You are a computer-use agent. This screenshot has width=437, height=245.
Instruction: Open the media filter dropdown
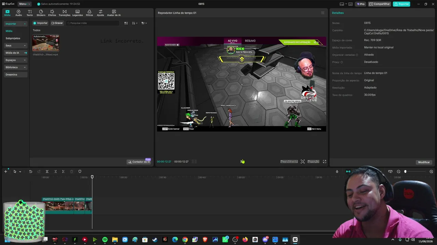(144, 23)
